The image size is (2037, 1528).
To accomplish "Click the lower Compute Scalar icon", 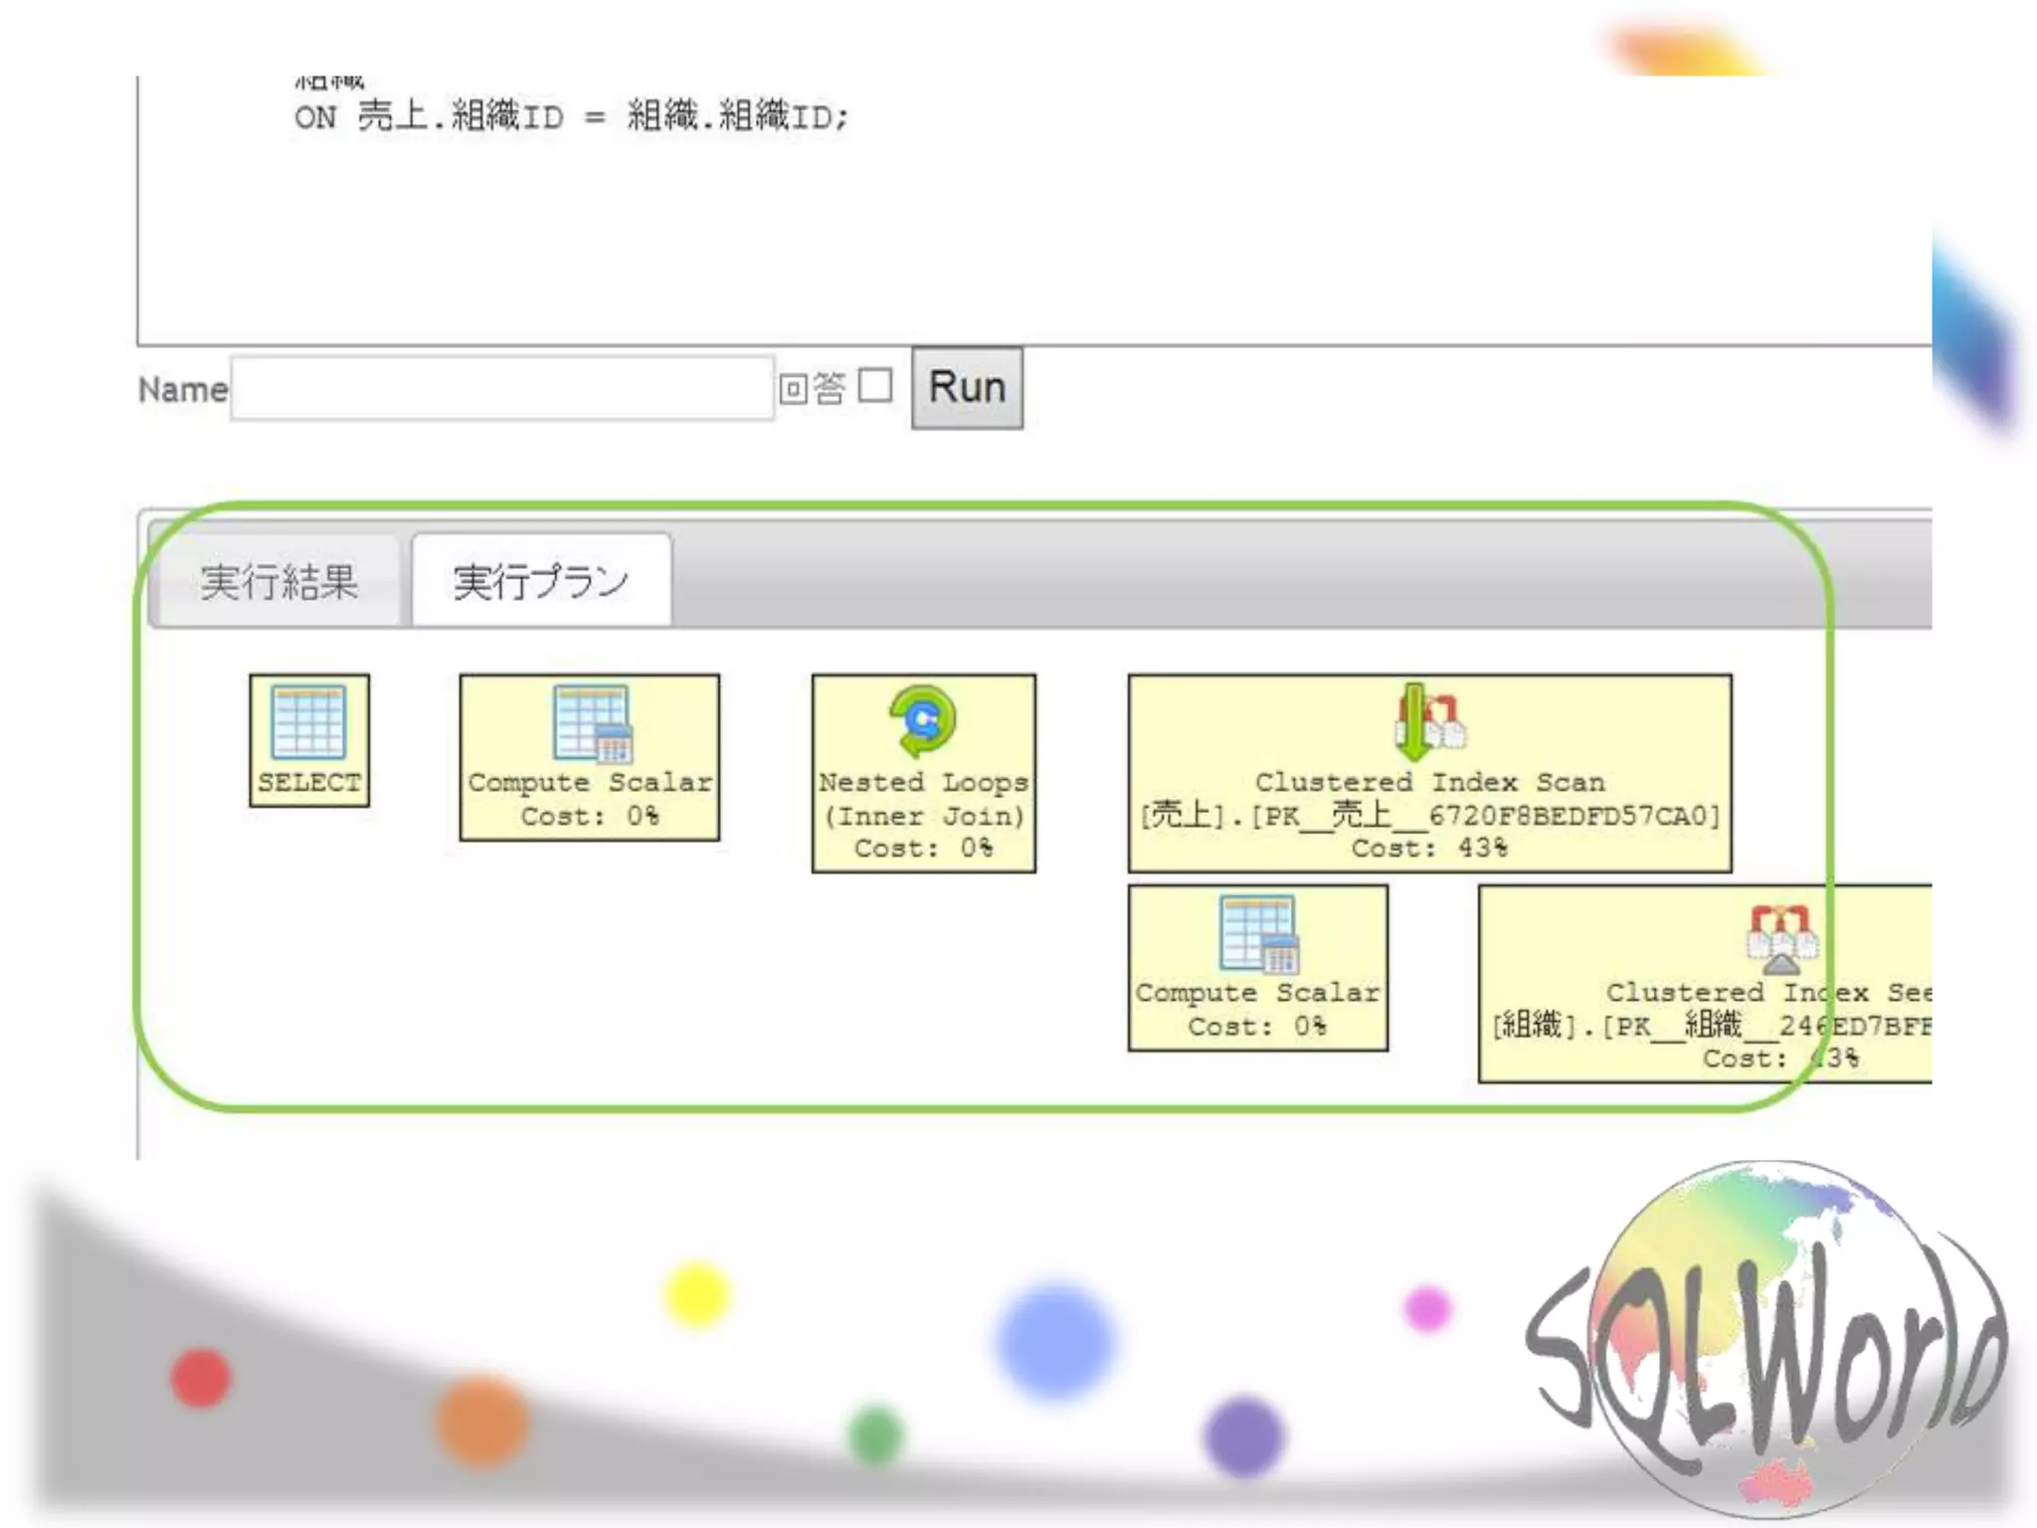I will point(1258,933).
